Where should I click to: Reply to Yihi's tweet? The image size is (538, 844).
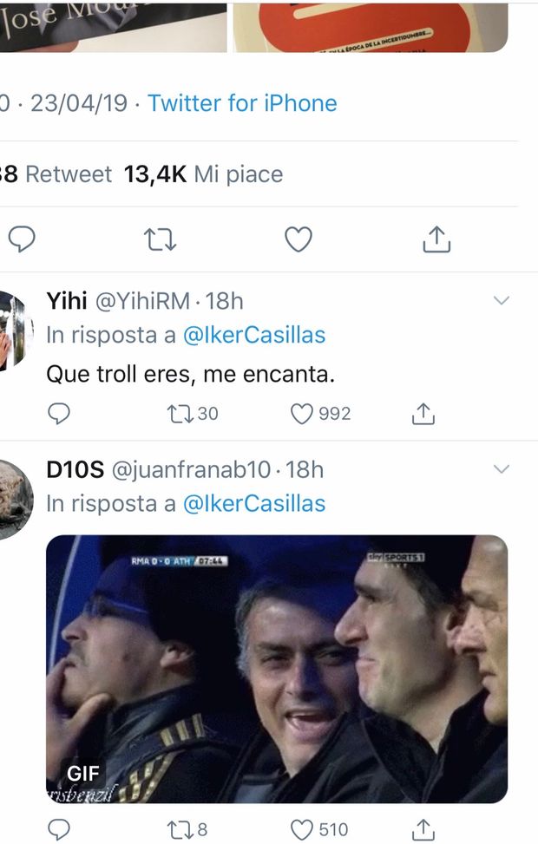[58, 414]
